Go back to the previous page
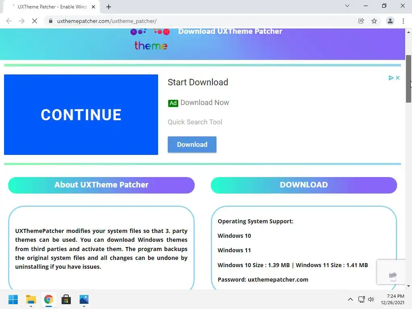Image resolution: width=412 pixels, height=309 pixels. pos(9,21)
